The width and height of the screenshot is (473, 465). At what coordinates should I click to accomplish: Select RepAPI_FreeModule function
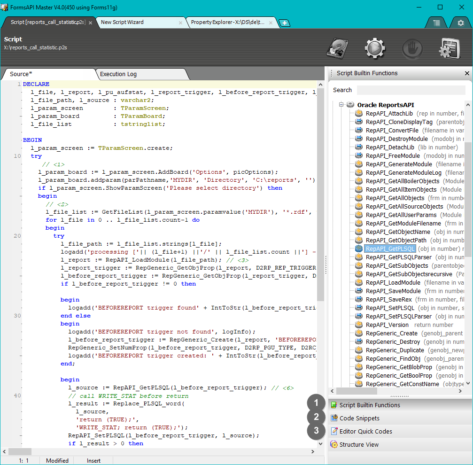(x=393, y=156)
